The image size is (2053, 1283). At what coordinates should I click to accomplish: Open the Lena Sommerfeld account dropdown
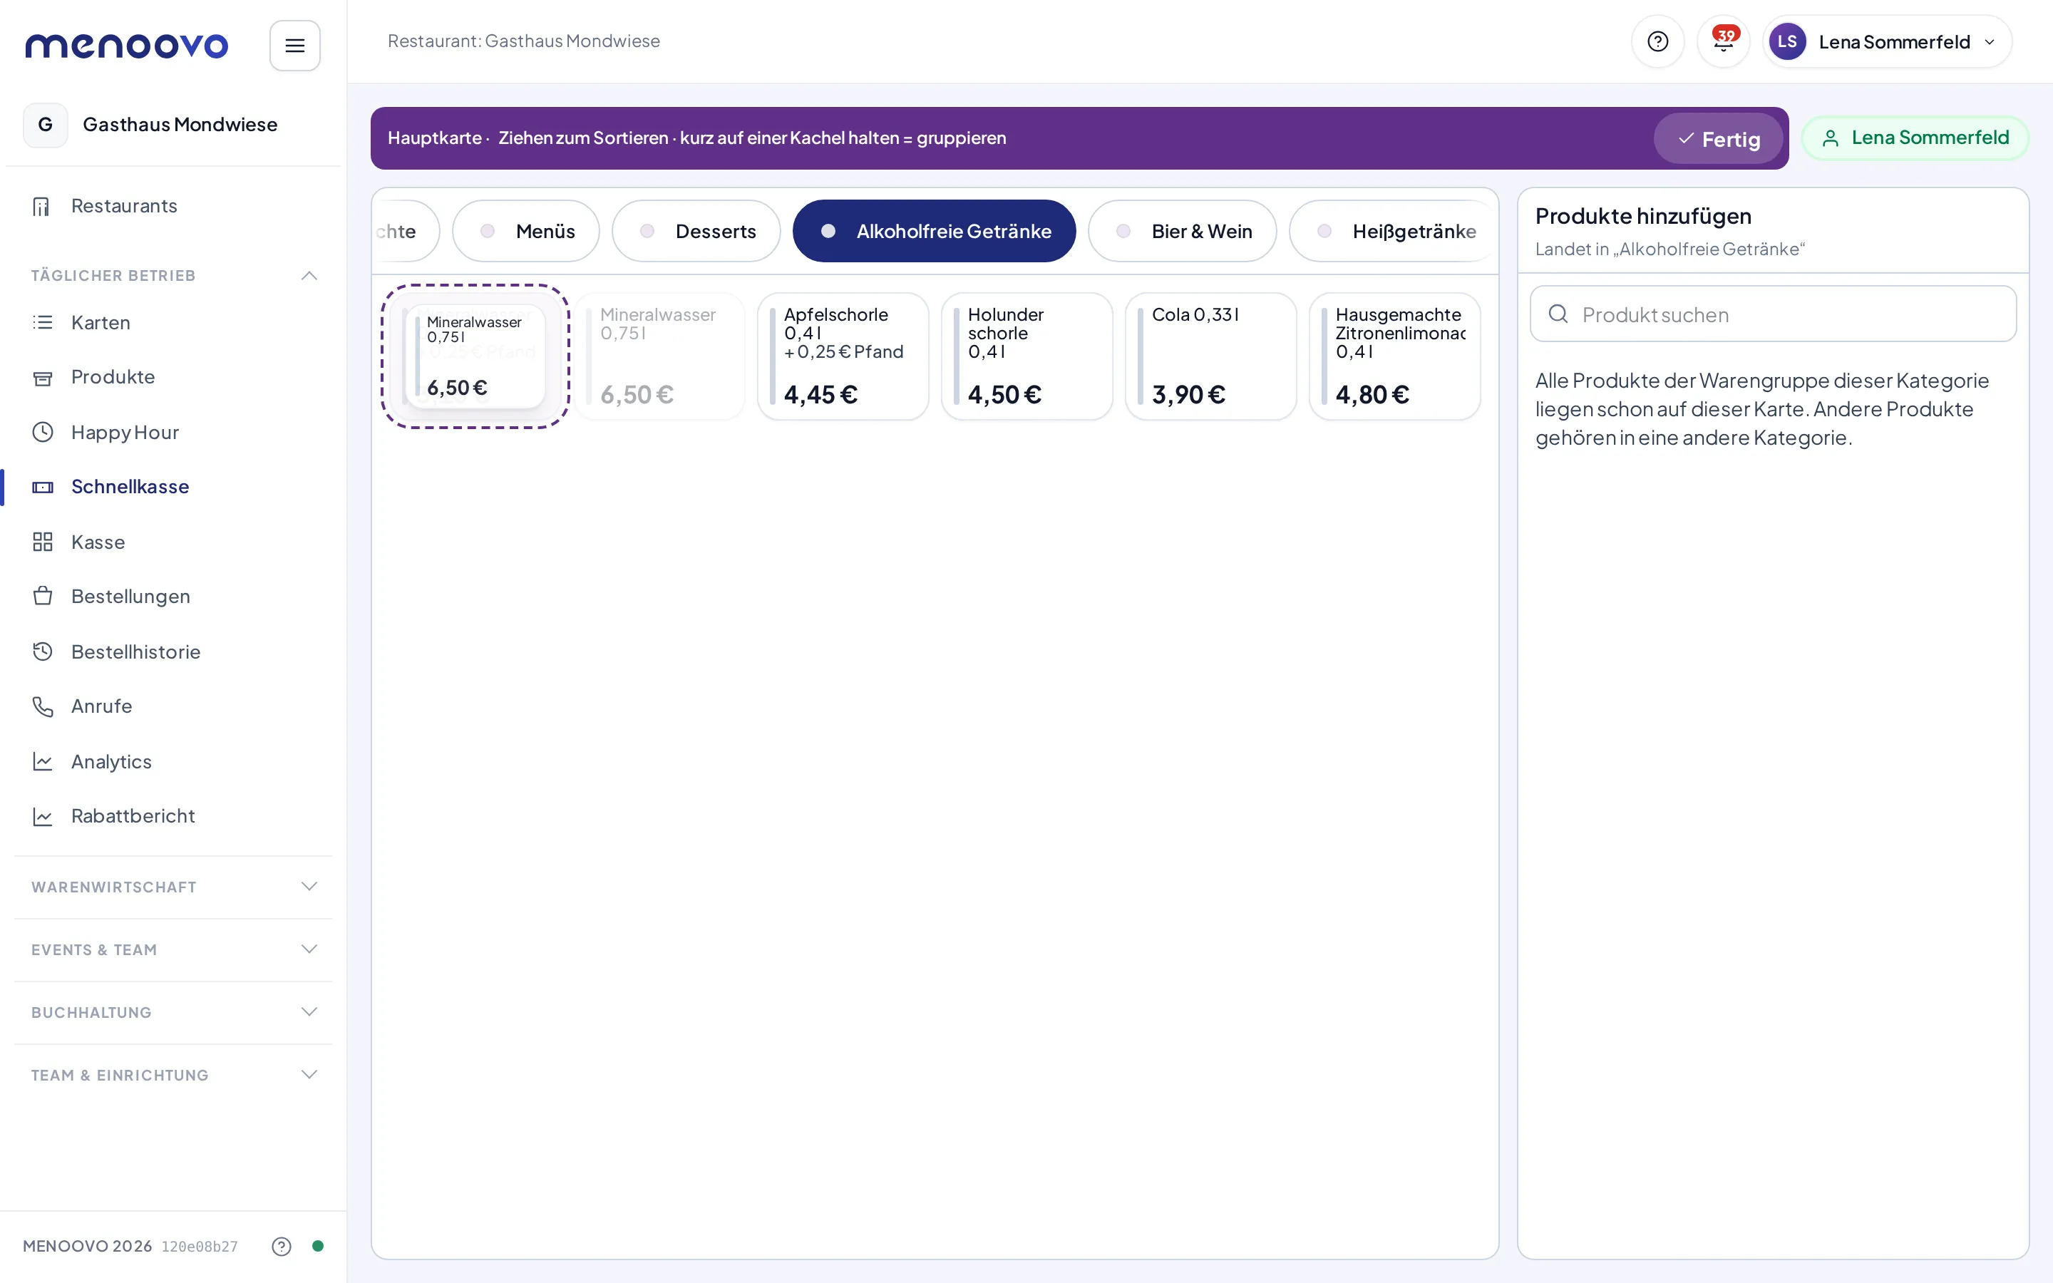click(x=1887, y=41)
